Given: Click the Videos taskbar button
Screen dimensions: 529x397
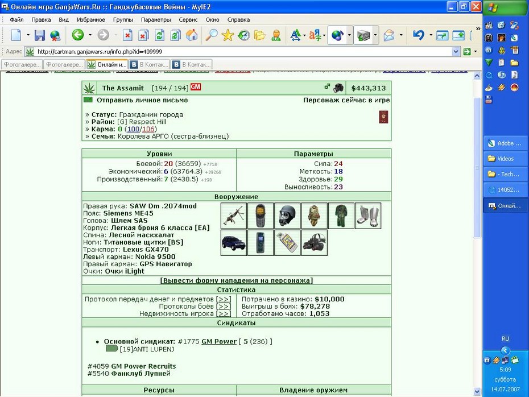Looking at the screenshot, I should click(502, 159).
